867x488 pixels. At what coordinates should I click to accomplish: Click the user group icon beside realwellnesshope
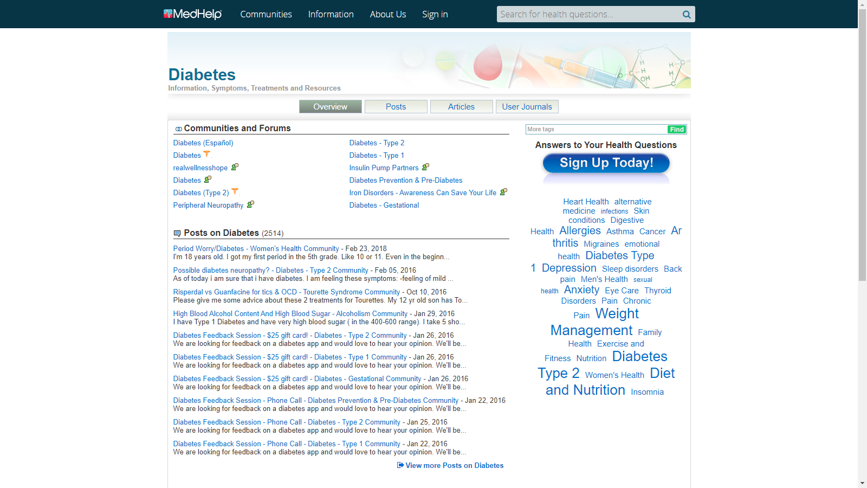[x=235, y=167]
